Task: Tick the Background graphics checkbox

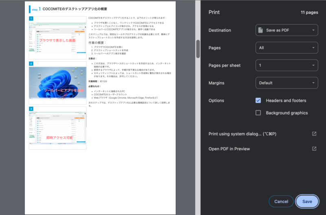Action: click(258, 113)
